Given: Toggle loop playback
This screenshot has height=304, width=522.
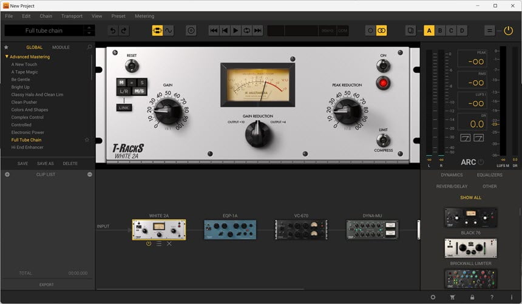Looking at the screenshot, I should 246,30.
